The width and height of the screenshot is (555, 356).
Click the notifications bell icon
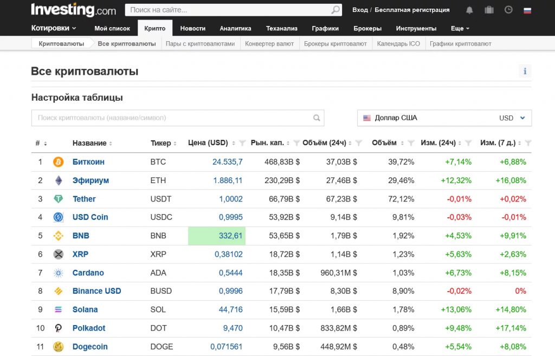point(469,10)
